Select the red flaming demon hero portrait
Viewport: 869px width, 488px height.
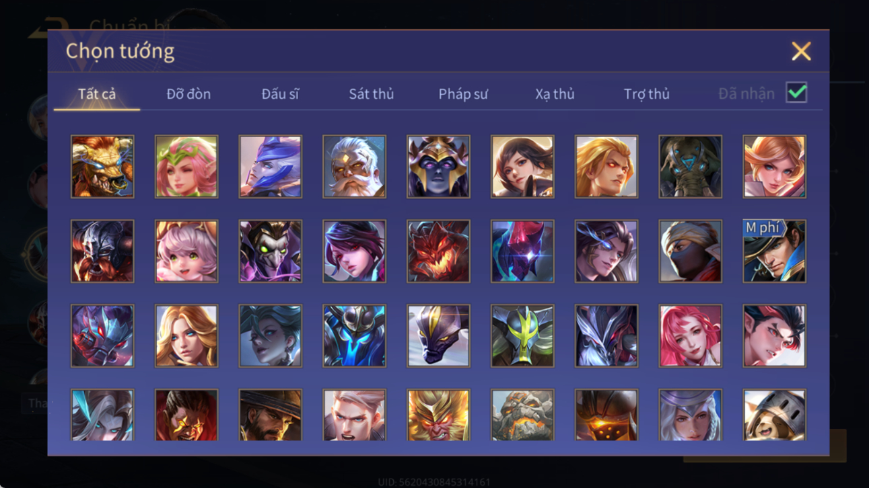(x=438, y=251)
